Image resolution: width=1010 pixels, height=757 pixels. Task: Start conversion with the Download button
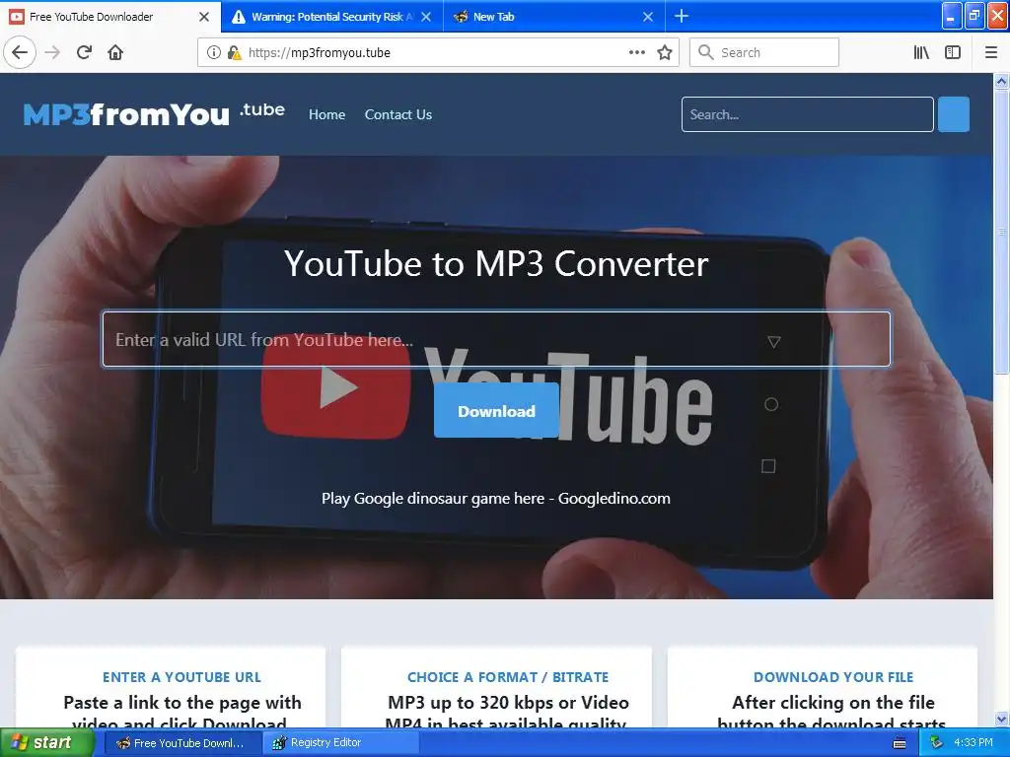pyautogui.click(x=496, y=411)
